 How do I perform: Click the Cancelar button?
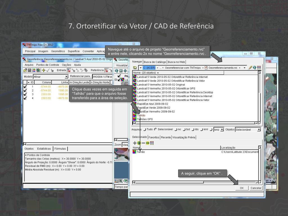click(256, 188)
